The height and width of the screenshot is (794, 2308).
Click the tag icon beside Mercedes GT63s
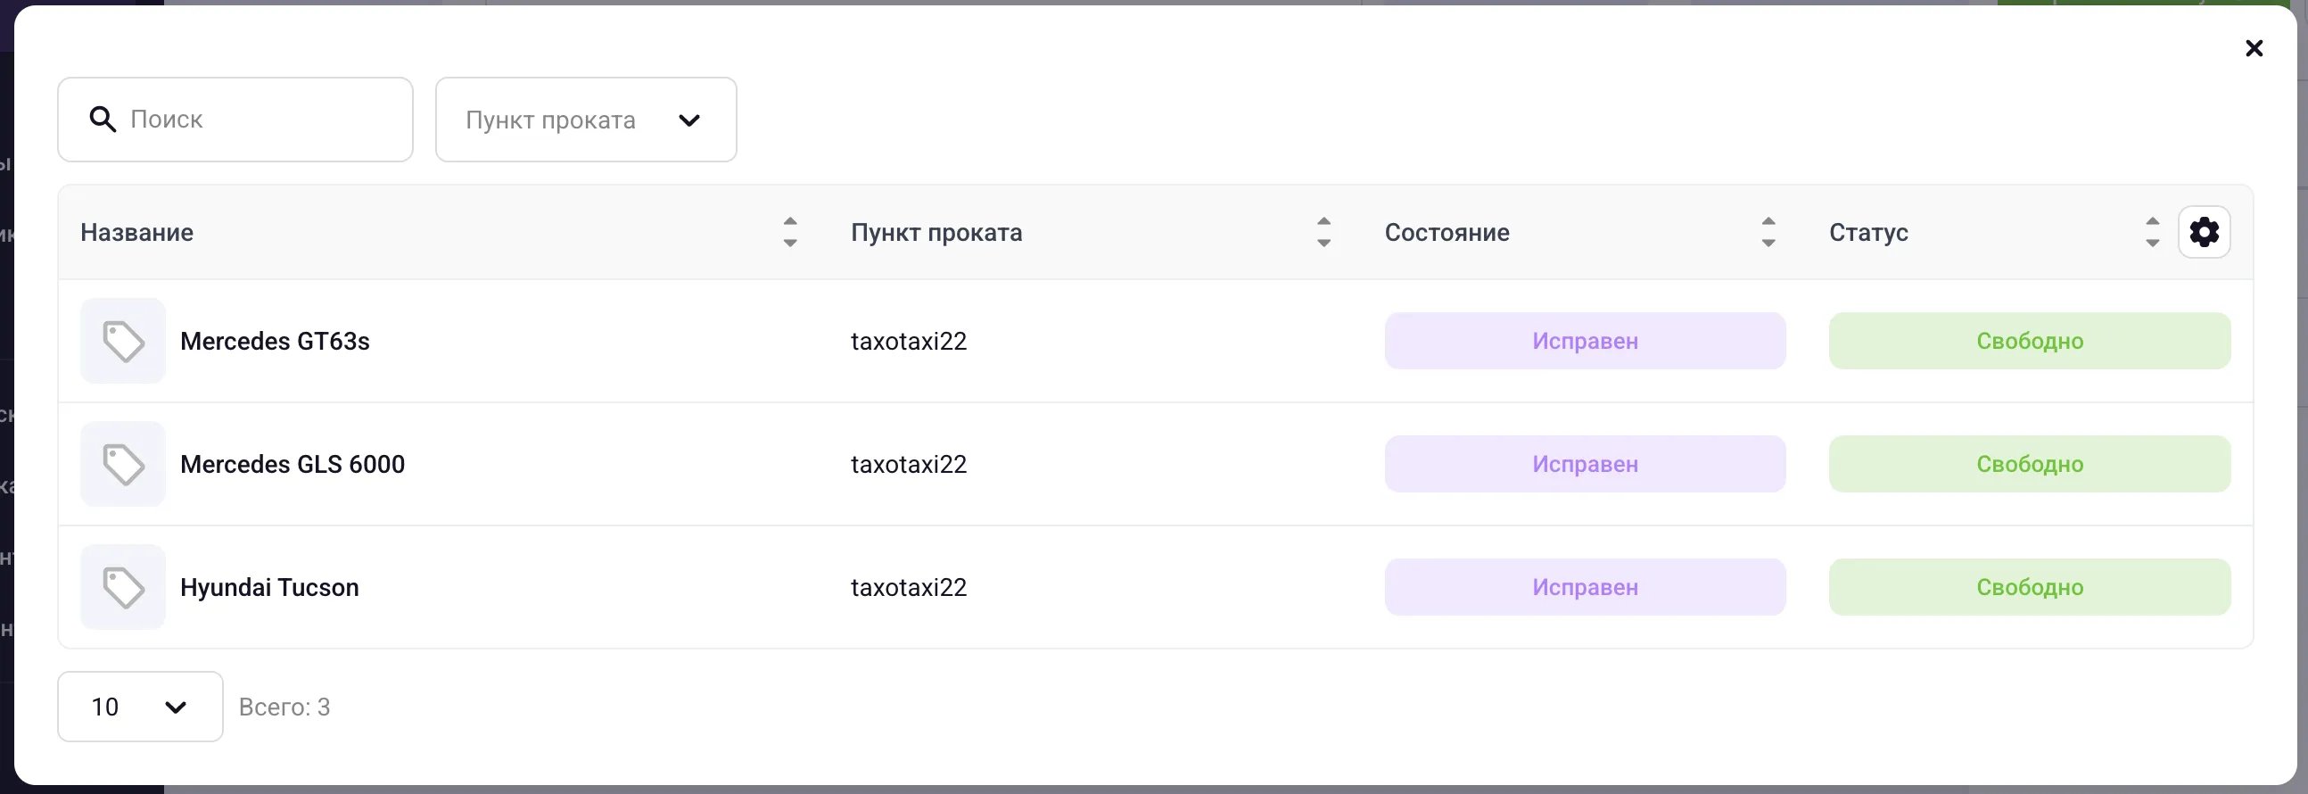point(123,341)
